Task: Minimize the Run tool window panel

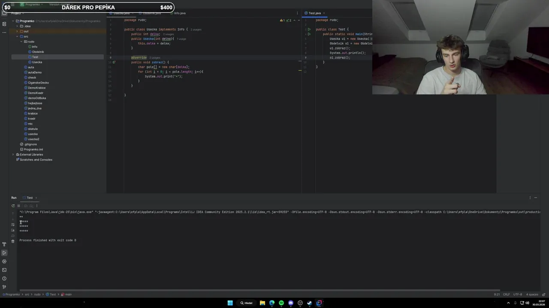Action: coord(536,198)
